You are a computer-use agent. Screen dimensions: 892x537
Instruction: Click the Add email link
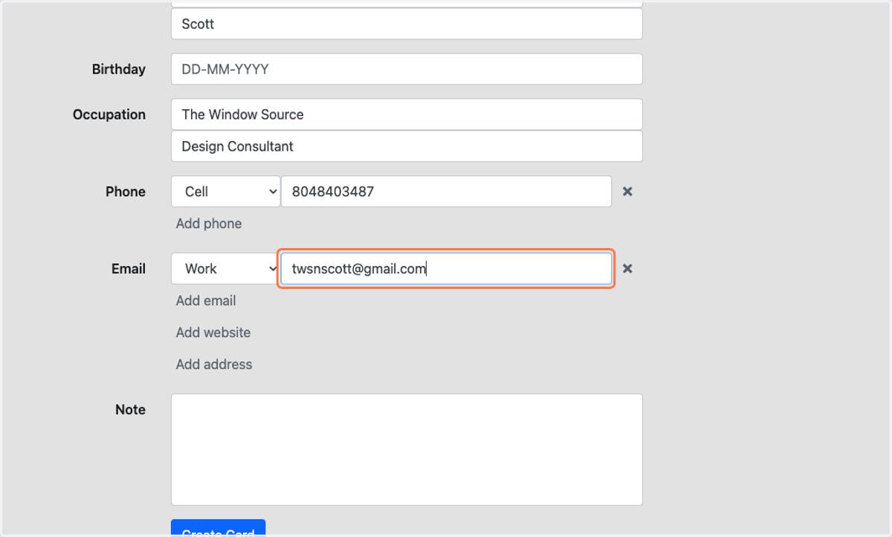point(206,301)
